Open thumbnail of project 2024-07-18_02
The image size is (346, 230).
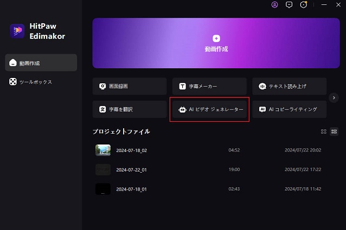tap(103, 150)
